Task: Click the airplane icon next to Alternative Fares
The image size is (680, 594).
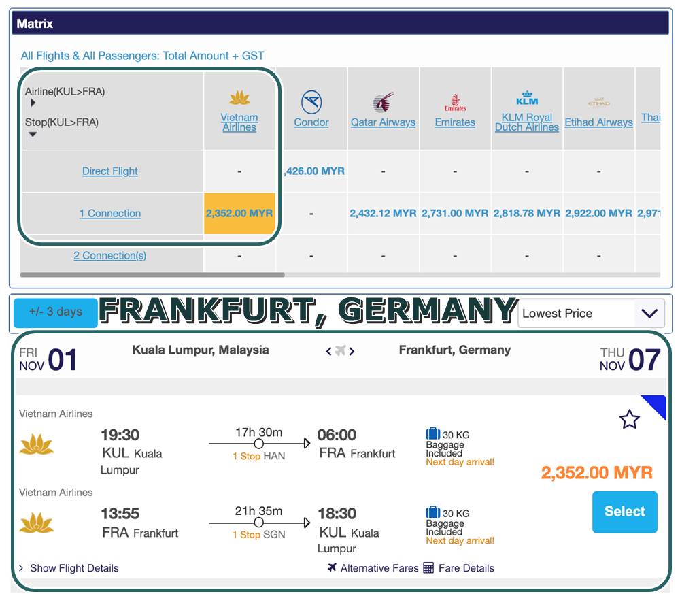Action: 333,567
